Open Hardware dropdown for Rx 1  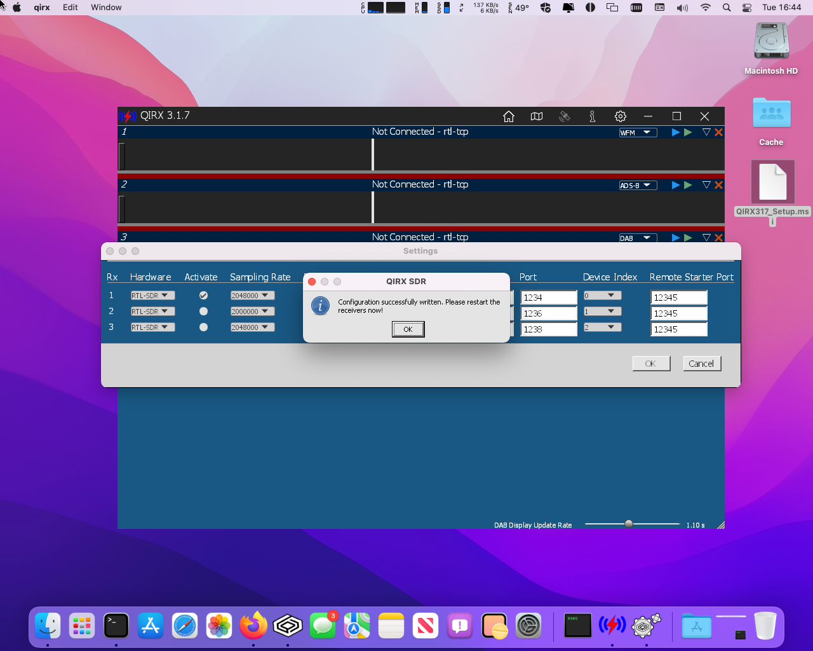pyautogui.click(x=152, y=296)
